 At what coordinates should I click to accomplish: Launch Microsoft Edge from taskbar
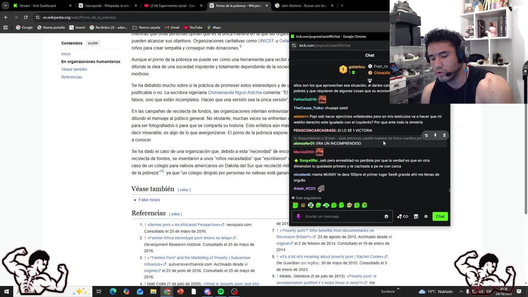point(113,292)
